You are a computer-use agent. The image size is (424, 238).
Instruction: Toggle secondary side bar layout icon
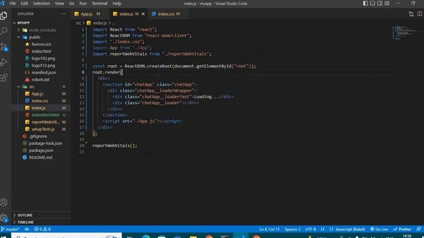pos(380,3)
